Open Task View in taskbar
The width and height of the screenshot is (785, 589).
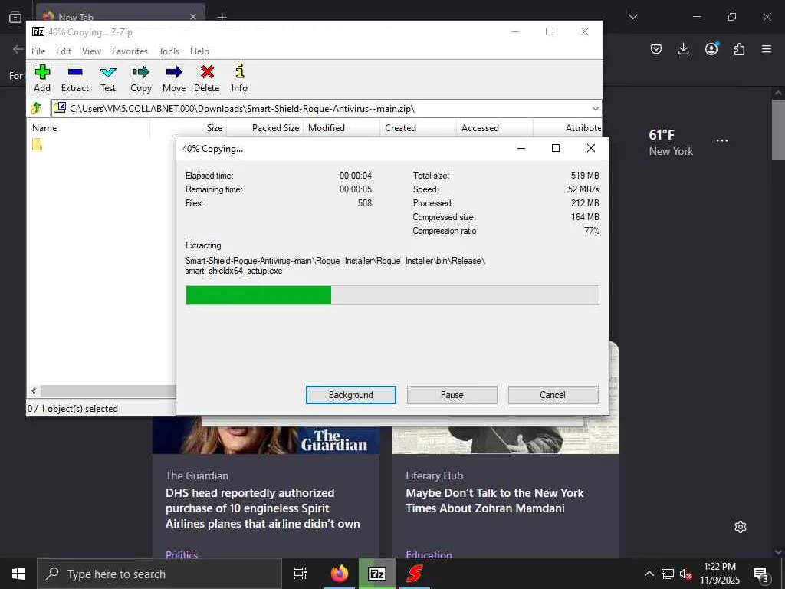(x=301, y=574)
